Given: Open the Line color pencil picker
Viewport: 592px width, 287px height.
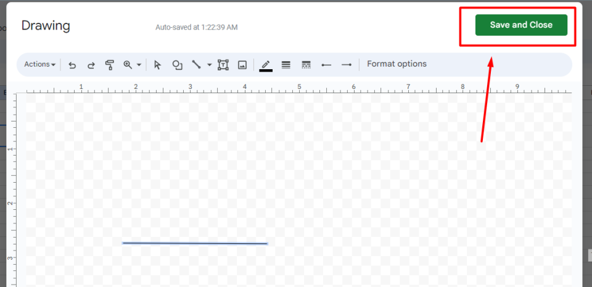Looking at the screenshot, I should click(x=266, y=65).
